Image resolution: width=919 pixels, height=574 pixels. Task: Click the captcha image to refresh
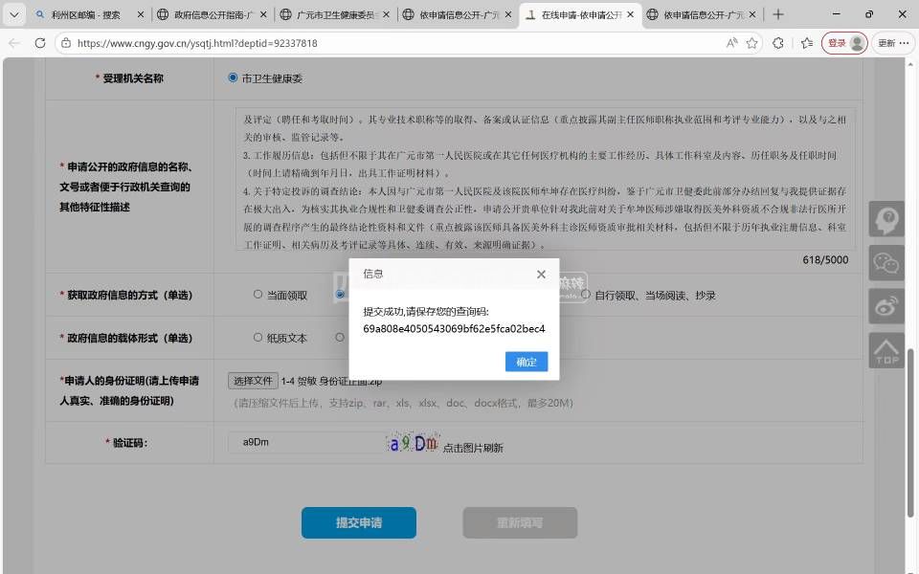click(413, 444)
